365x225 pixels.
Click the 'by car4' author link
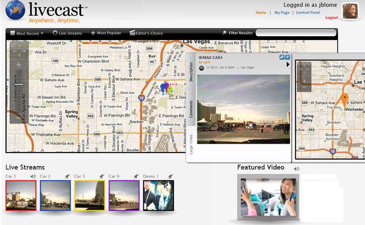[x=204, y=62]
